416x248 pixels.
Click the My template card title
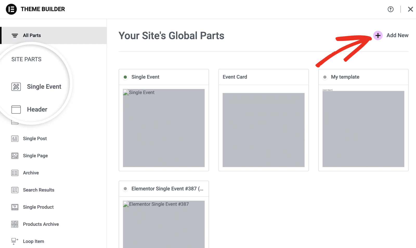tap(345, 77)
